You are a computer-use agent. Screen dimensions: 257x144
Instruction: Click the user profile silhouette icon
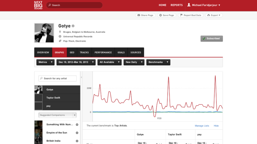tap(189, 5)
